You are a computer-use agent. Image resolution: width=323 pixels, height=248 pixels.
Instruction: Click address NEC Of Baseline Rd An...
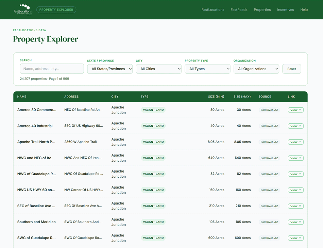point(83,110)
